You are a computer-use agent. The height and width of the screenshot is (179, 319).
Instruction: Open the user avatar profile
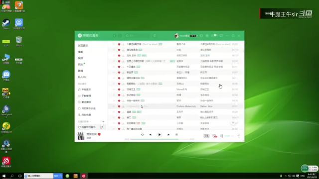pyautogui.click(x=176, y=36)
